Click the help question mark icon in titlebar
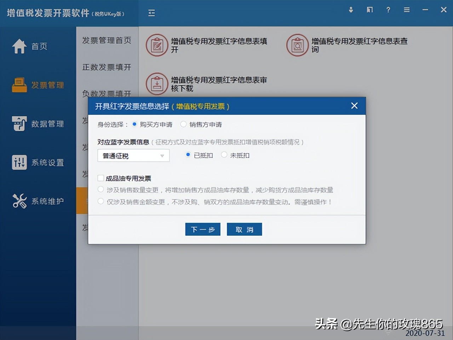Image resolution: width=453 pixels, height=340 pixels. 388,10
